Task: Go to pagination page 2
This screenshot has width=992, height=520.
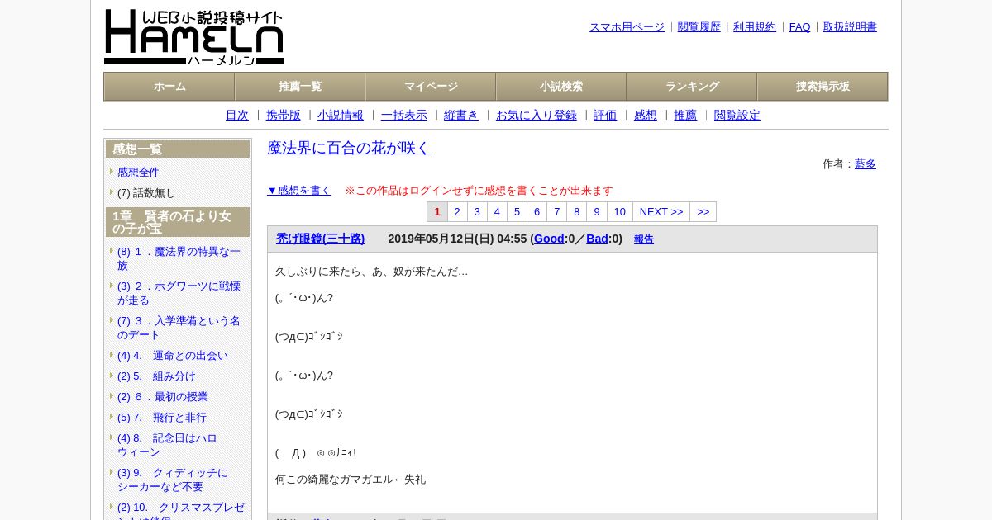Action: tap(457, 212)
